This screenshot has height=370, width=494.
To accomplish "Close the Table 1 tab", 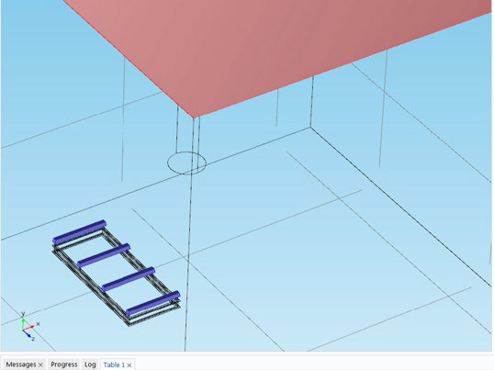I will [x=129, y=365].
